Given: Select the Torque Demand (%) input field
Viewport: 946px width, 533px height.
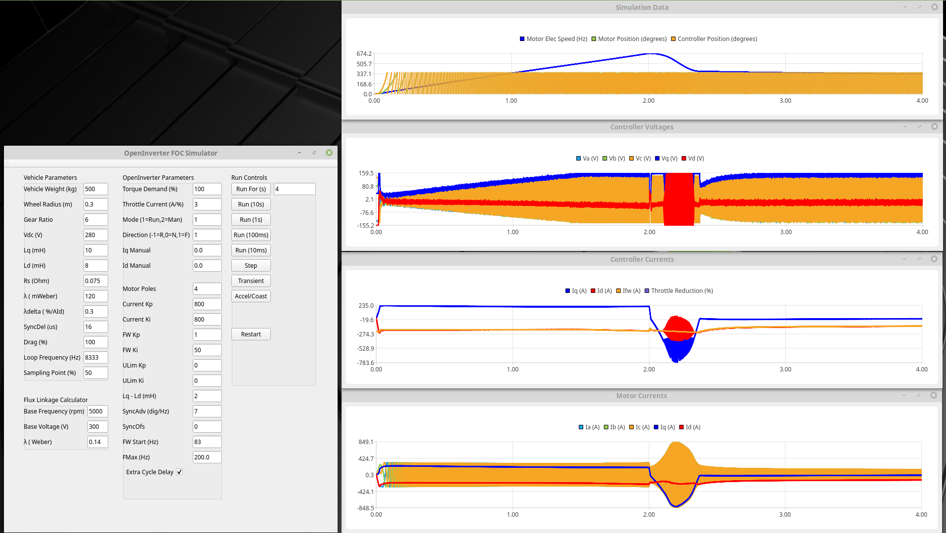Looking at the screenshot, I should point(207,189).
